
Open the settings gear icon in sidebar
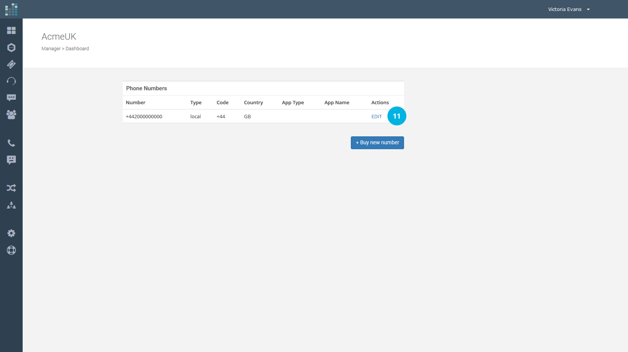point(11,233)
